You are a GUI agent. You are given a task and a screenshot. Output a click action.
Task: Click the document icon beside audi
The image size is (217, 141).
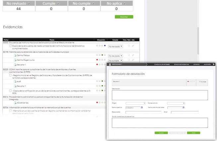[15, 81]
